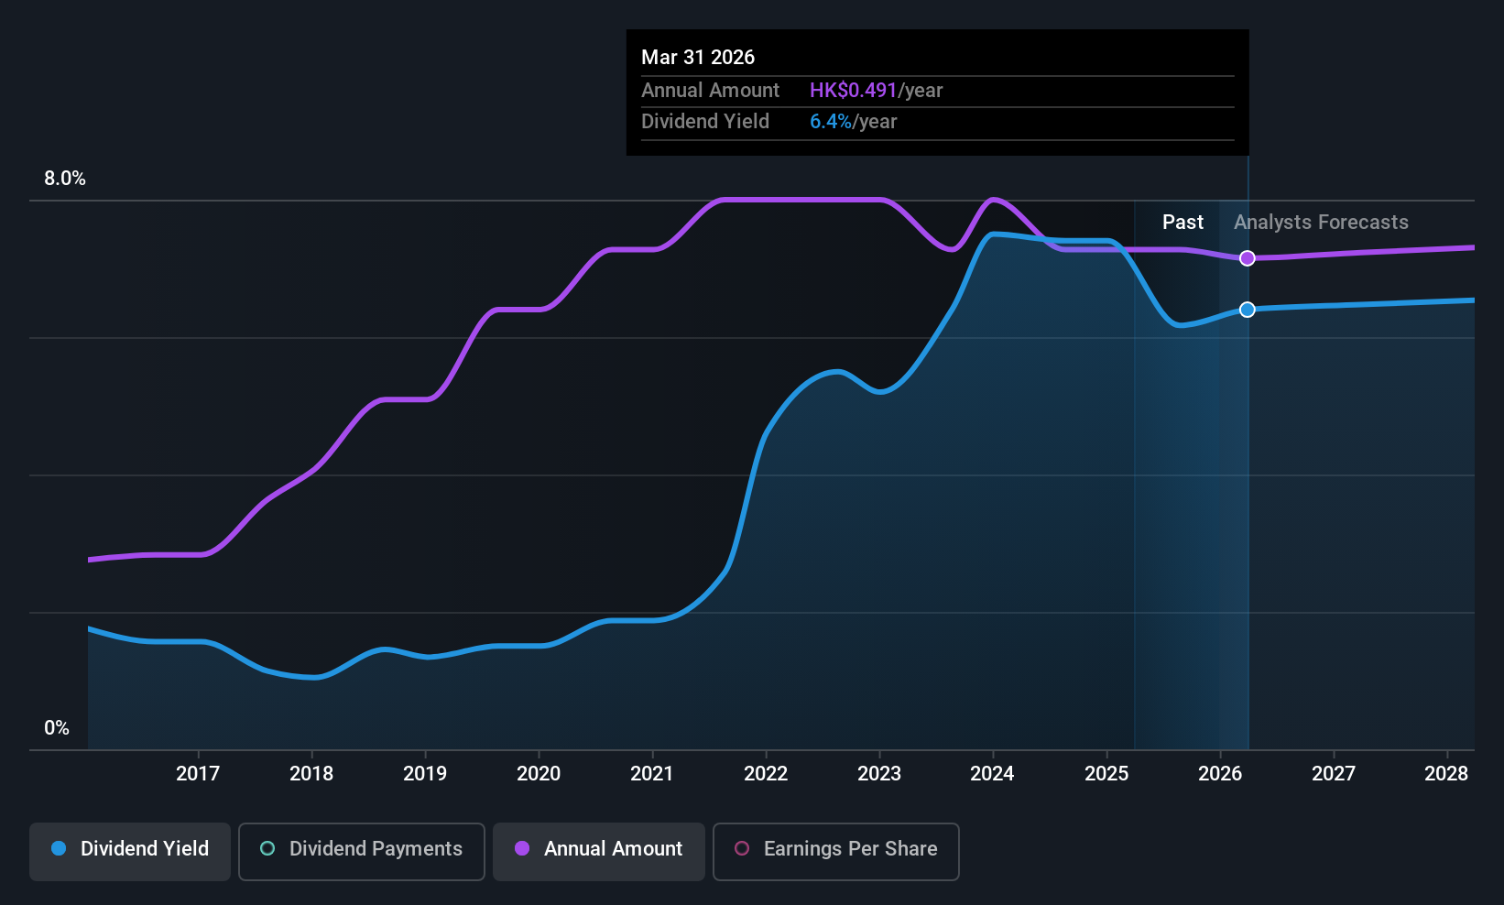Click the Past region label

click(x=1182, y=222)
